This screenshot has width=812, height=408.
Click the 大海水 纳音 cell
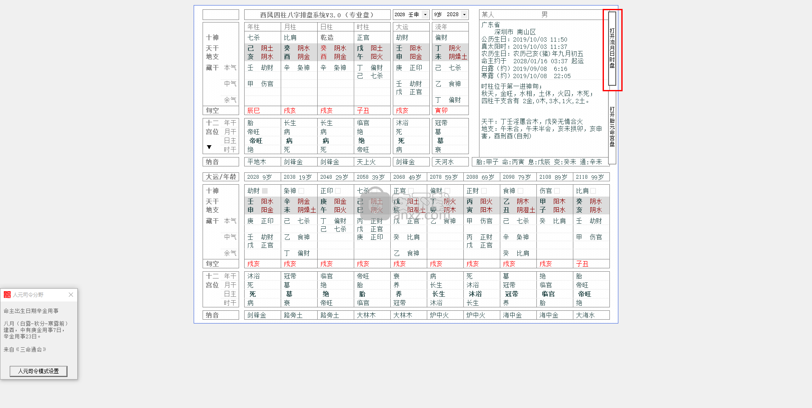[591, 315]
